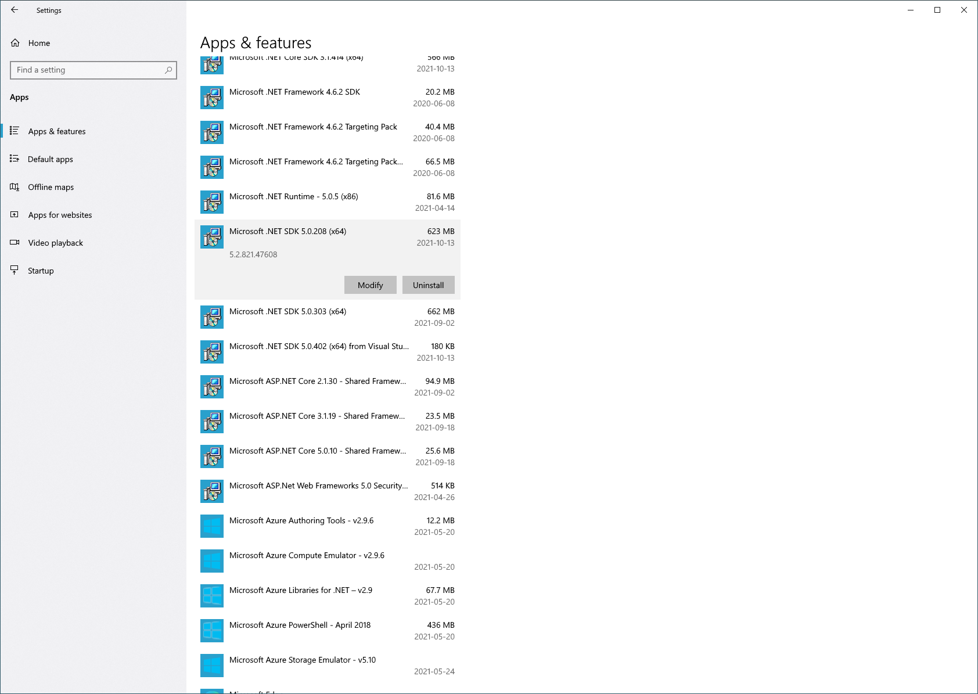Select ASP.NET Core 3.1.19 Shared Framework row
The height and width of the screenshot is (694, 978).
tap(328, 422)
